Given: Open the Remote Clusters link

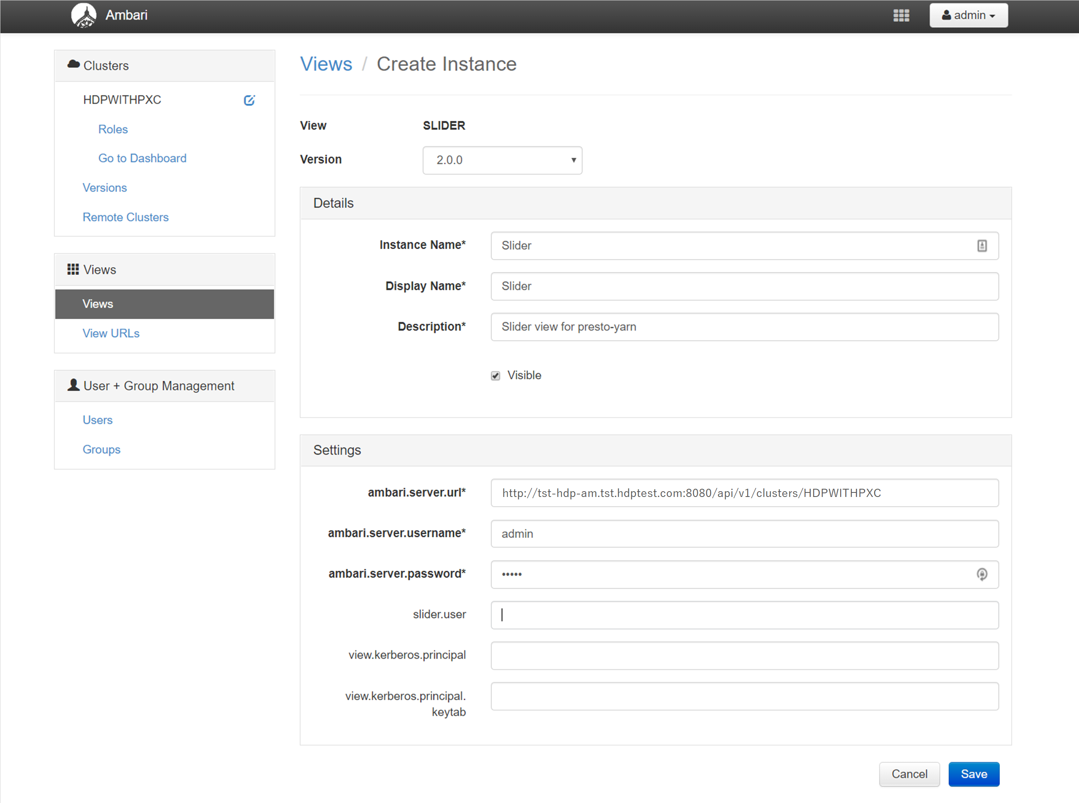Looking at the screenshot, I should [x=125, y=217].
